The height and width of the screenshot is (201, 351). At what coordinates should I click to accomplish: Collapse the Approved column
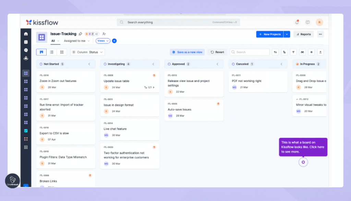click(217, 64)
